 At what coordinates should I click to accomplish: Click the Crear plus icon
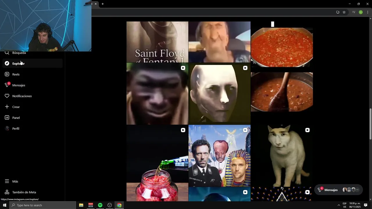pyautogui.click(x=7, y=107)
